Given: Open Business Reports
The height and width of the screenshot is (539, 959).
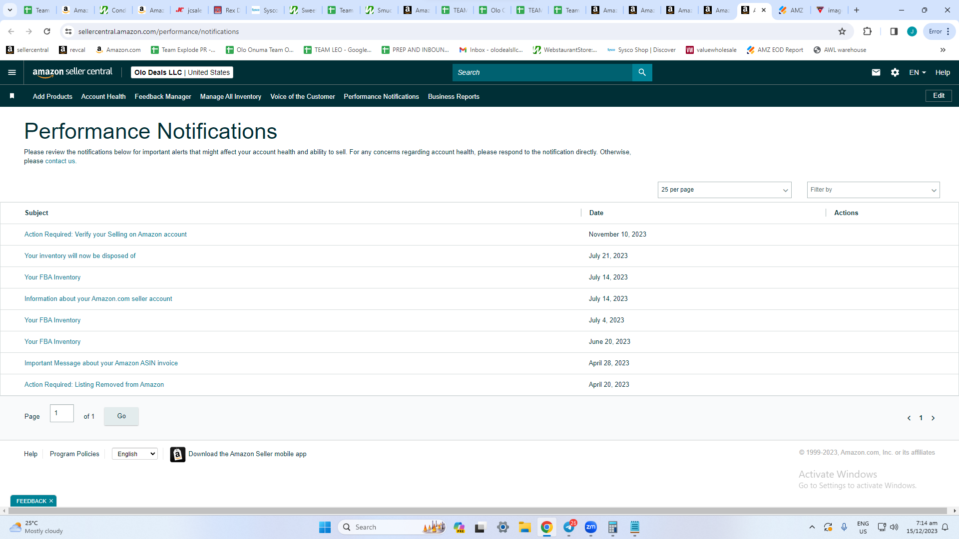Looking at the screenshot, I should 454,96.
